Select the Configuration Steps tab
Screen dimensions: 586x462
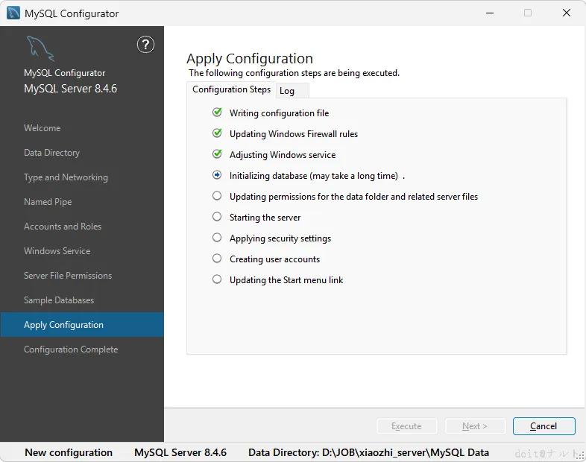tap(231, 89)
